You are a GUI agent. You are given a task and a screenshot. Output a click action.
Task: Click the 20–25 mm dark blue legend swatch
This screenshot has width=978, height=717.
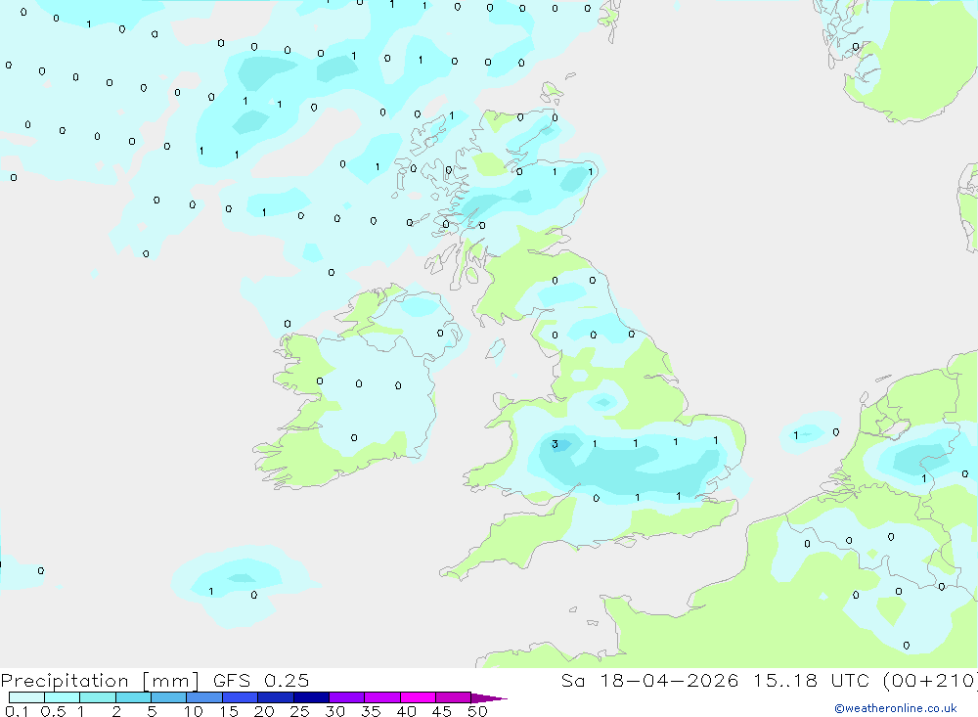coord(276,697)
